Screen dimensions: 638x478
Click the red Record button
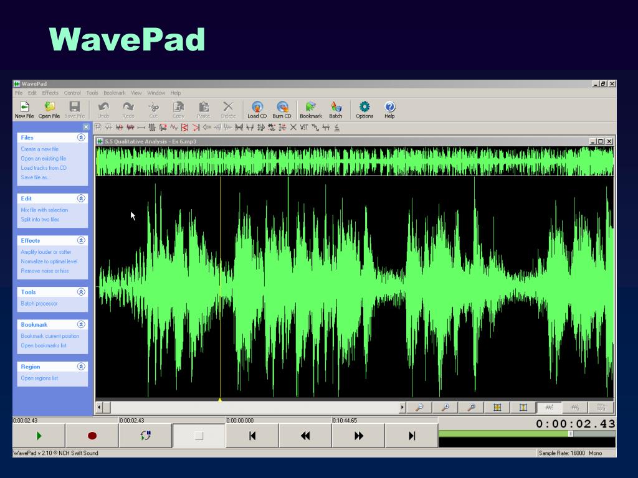[92, 436]
